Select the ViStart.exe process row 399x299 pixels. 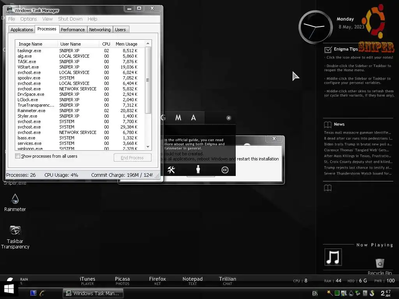pos(80,67)
